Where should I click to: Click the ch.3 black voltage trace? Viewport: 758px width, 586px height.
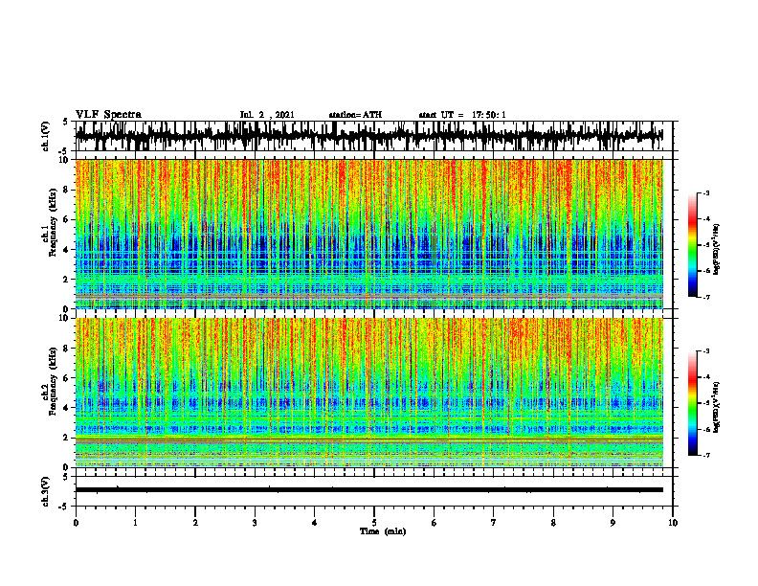368,490
